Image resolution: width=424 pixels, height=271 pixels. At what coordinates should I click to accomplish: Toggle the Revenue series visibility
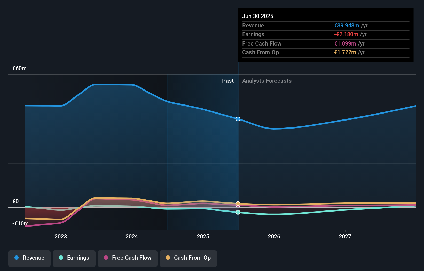29,258
